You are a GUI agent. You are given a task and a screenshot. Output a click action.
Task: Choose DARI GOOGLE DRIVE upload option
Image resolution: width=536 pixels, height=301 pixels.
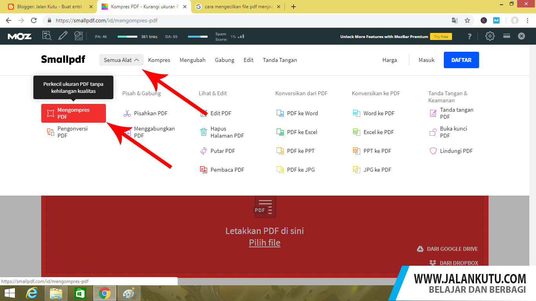[x=447, y=249]
